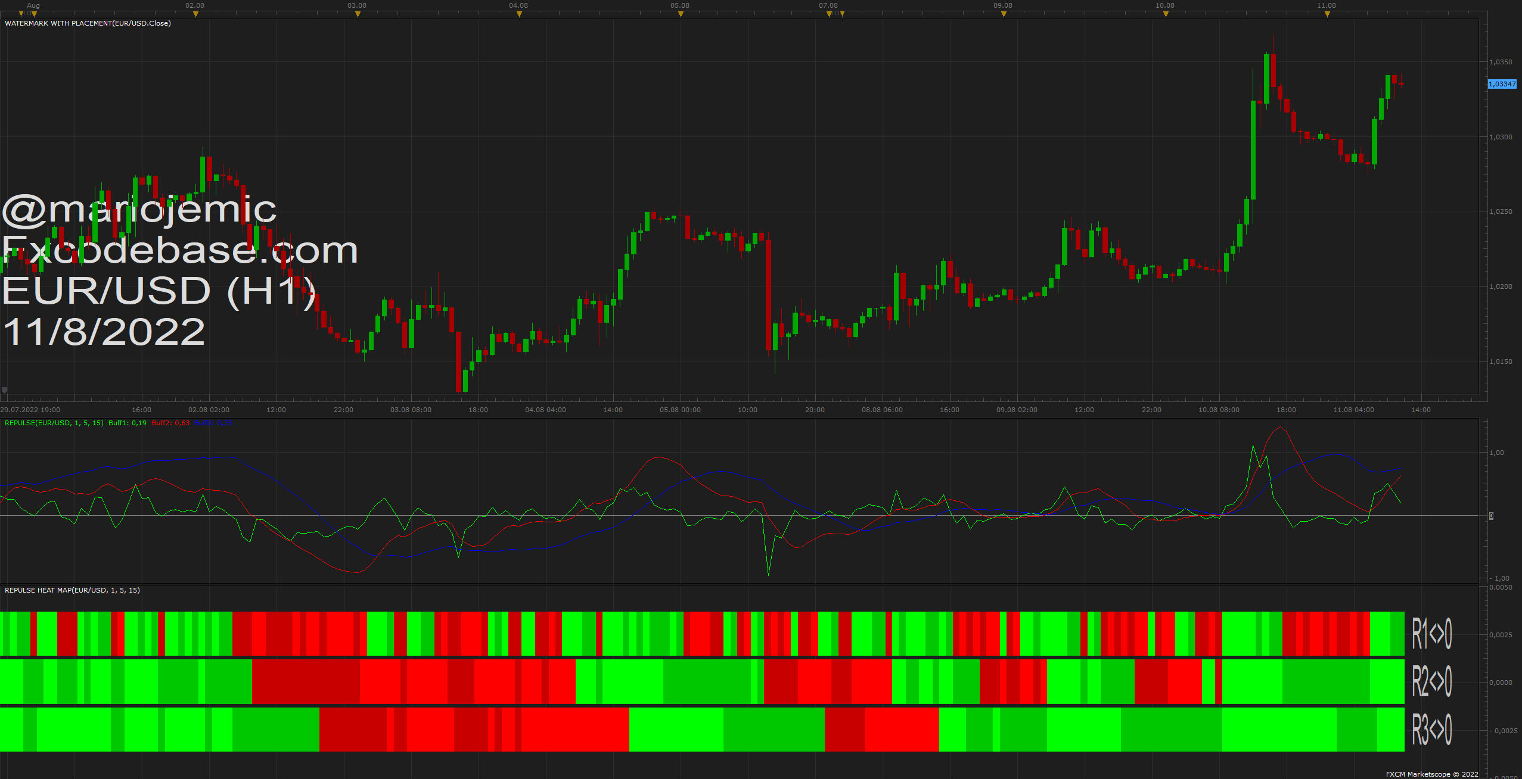Click the day marker under 03.08

tap(358, 14)
